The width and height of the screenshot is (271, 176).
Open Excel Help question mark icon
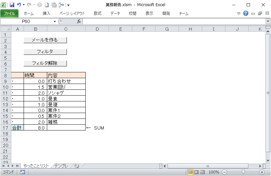click(x=245, y=13)
